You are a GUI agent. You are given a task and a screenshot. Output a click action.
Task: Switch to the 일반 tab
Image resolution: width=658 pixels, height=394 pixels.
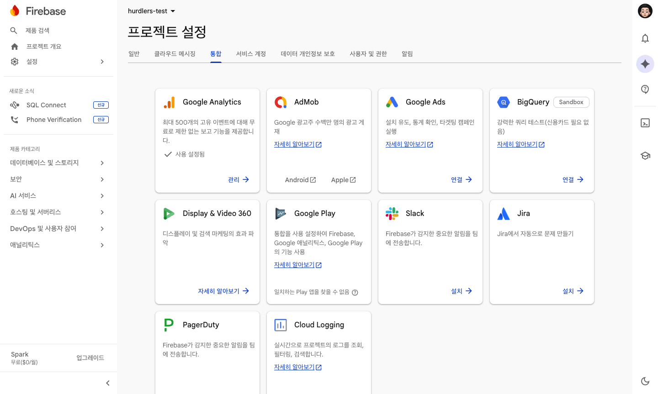pos(134,54)
